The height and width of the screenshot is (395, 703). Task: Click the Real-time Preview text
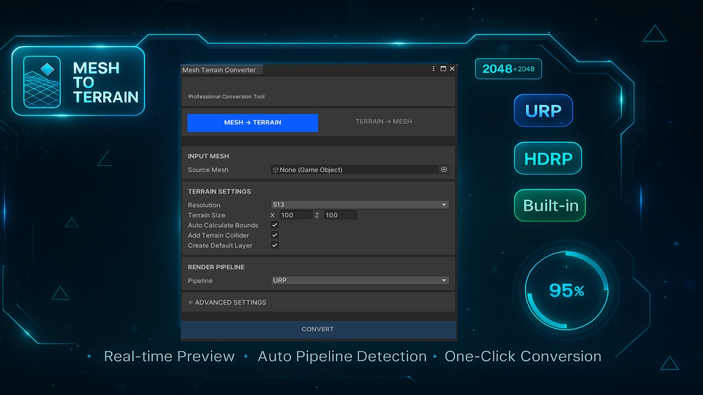(x=169, y=357)
